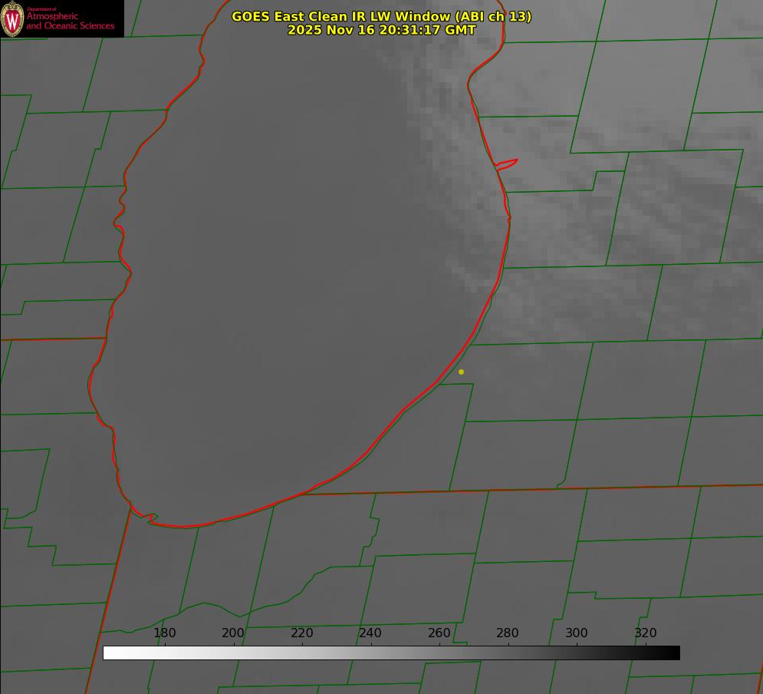Viewport: 763px width, 694px height.
Task: Click the 200 colorbar tick label
Action: pyautogui.click(x=233, y=633)
